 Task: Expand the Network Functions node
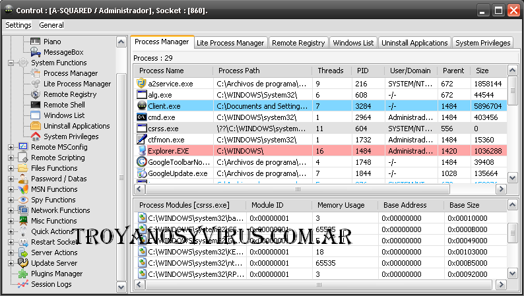click(x=11, y=210)
